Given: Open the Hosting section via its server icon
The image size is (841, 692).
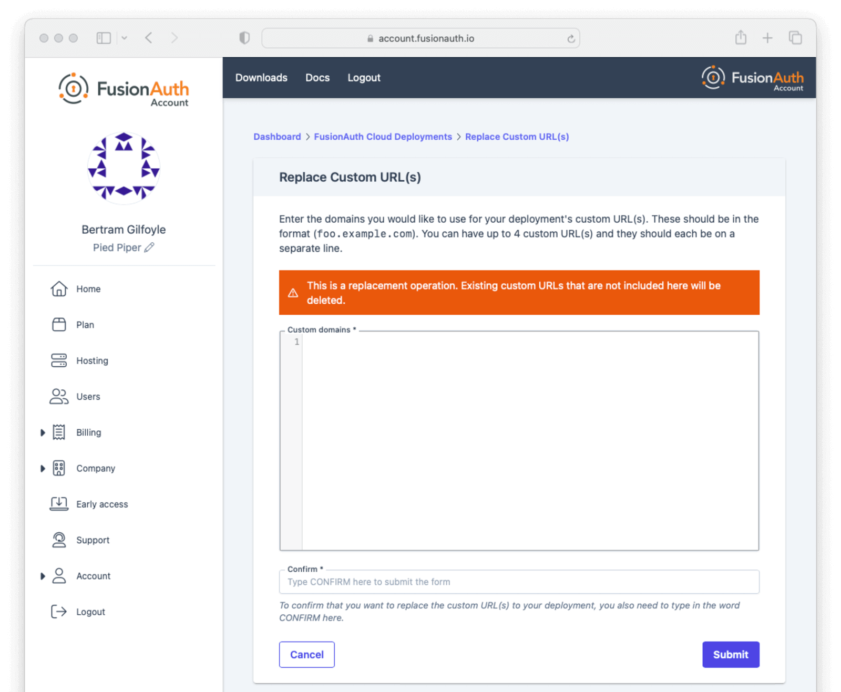Looking at the screenshot, I should coord(59,360).
